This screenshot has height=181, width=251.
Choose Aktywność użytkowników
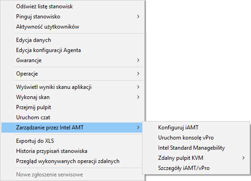[72, 27]
